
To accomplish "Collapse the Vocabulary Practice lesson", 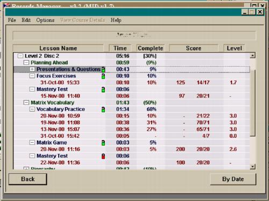I will click(x=32, y=109).
